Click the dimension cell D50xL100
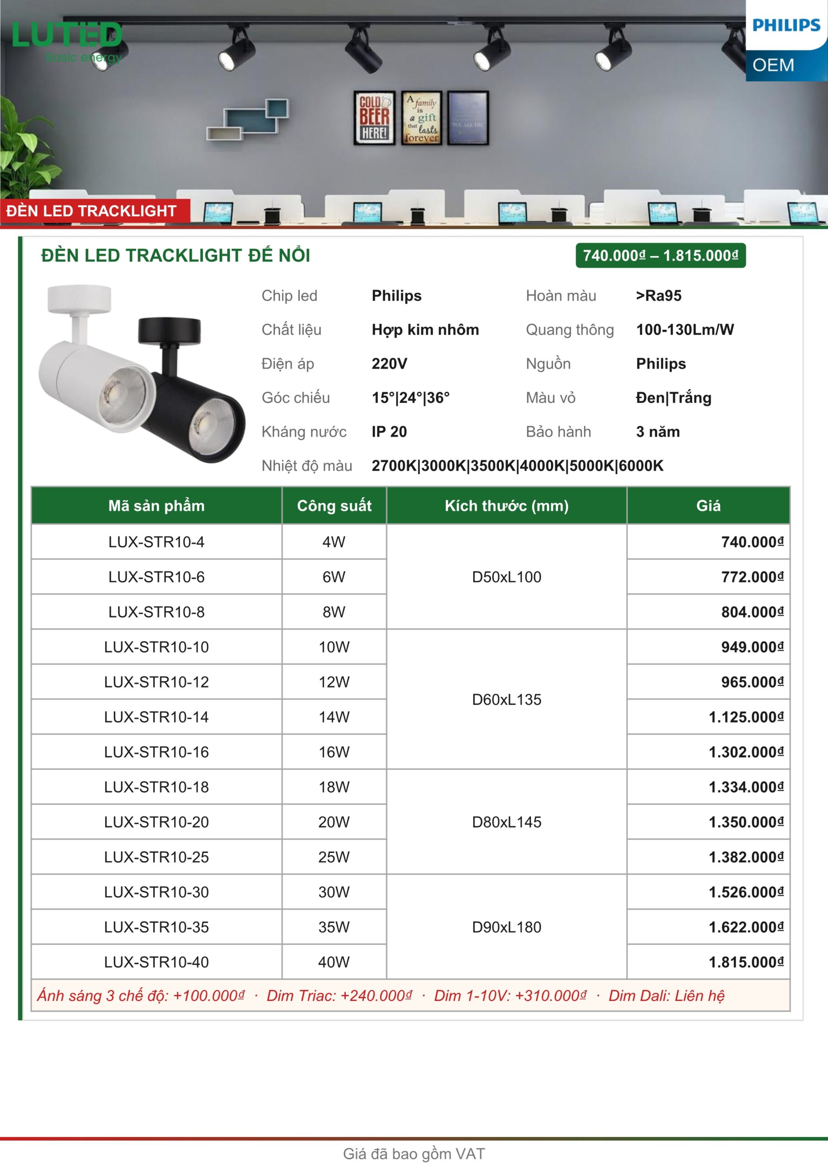Screen dimensions: 828x1169 (506, 577)
